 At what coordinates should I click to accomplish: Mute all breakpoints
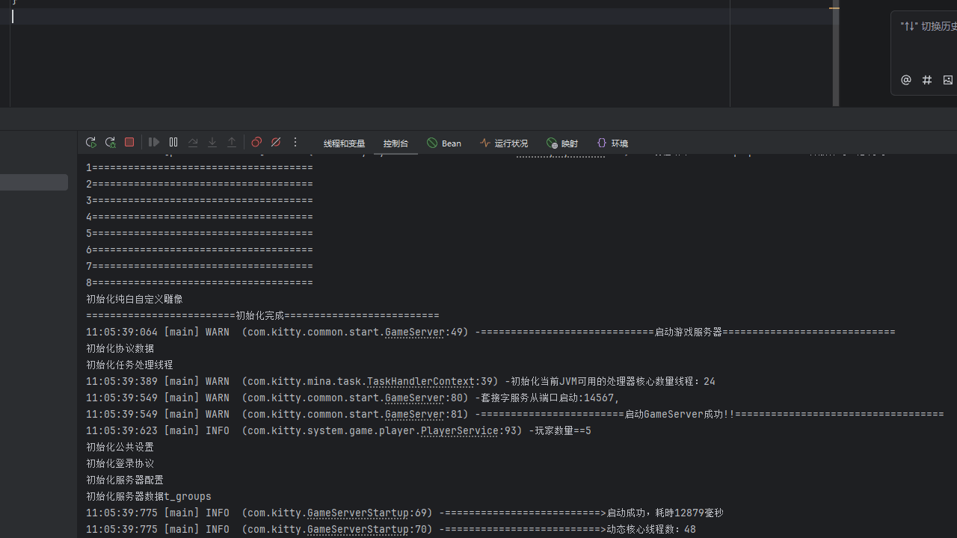(276, 143)
